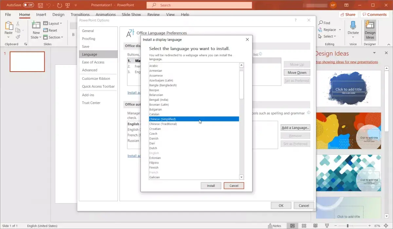Image resolution: width=393 pixels, height=229 pixels.
Task: Select the Proofing options category
Action: [98, 39]
